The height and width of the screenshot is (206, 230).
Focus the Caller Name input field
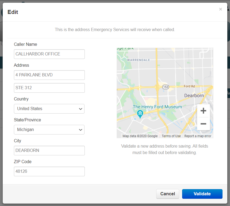(49, 54)
